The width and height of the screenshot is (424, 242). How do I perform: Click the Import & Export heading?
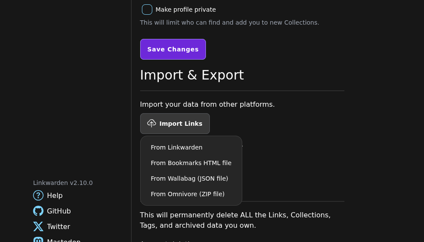tap(192, 75)
